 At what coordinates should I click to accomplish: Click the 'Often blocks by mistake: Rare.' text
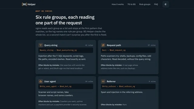click(114, 104)
